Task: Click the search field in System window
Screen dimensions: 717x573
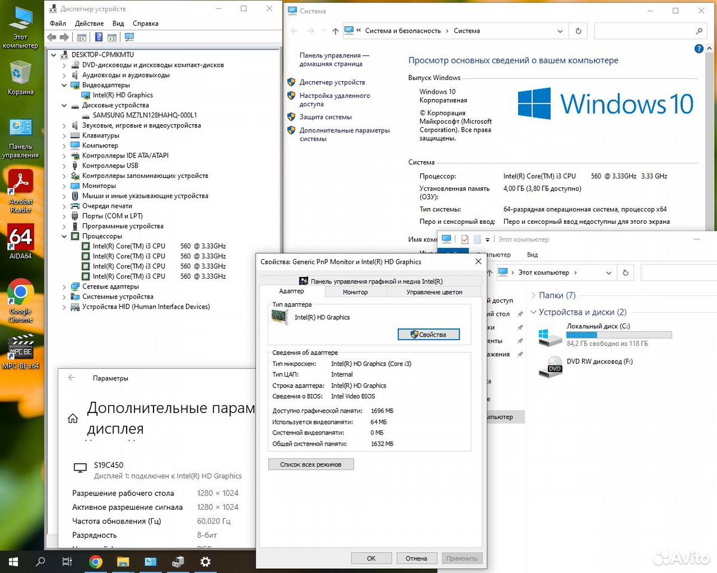Action: click(651, 31)
